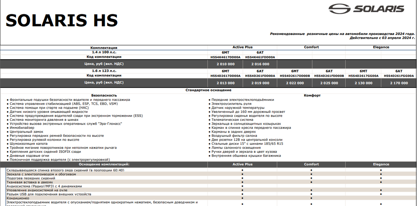Select the price 2 022 000

pos(295,83)
